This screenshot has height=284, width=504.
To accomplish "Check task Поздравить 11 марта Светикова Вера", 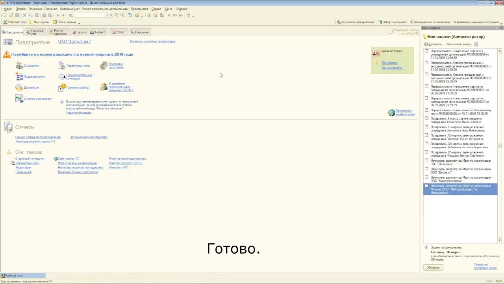I will coord(426,127).
